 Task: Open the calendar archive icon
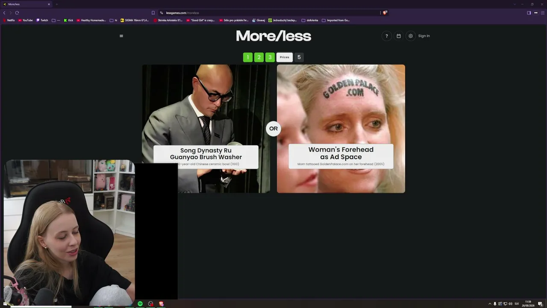coord(399,36)
